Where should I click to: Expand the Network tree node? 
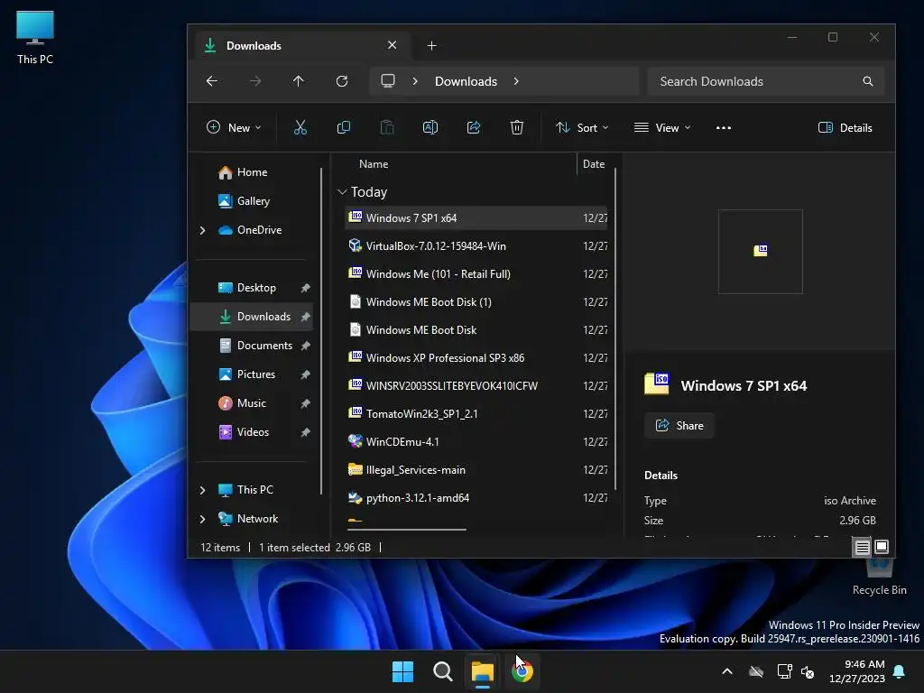[x=203, y=519]
